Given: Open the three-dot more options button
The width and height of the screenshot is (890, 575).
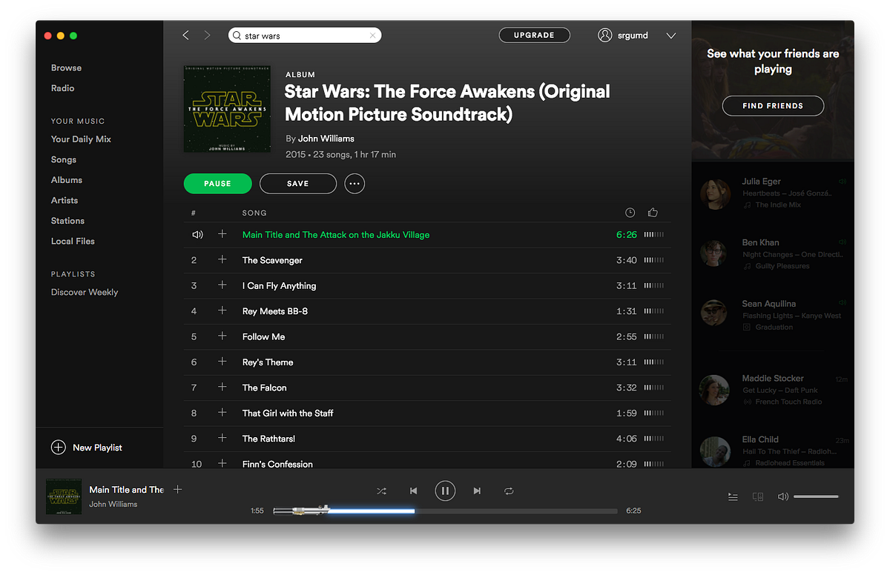Looking at the screenshot, I should (x=355, y=184).
